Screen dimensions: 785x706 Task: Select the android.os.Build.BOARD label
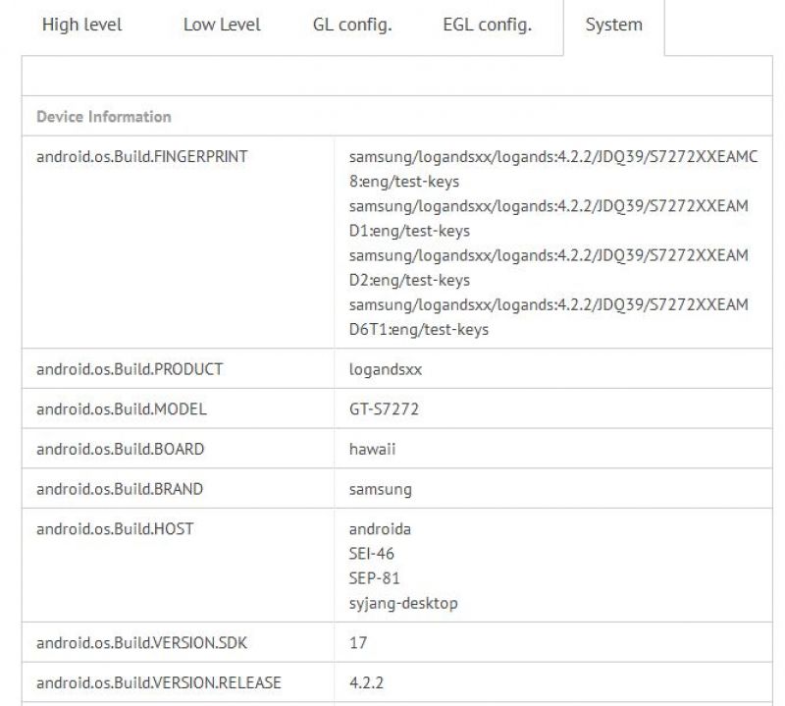(120, 449)
